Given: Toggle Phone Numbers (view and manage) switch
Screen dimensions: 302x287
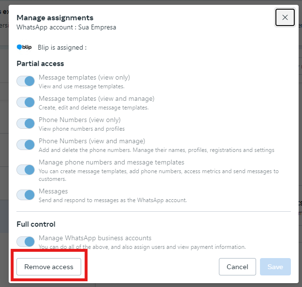Looking at the screenshot, I should pyautogui.click(x=26, y=145).
